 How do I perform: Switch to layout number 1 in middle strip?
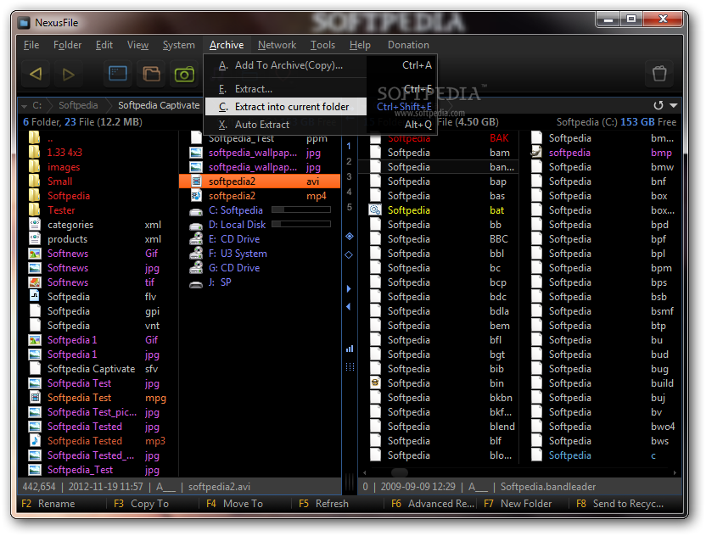349,146
